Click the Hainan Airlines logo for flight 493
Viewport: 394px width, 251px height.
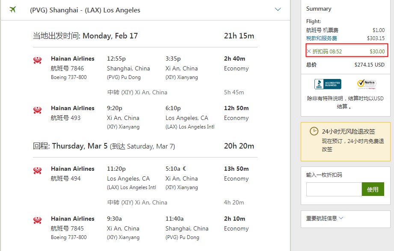tap(38, 110)
